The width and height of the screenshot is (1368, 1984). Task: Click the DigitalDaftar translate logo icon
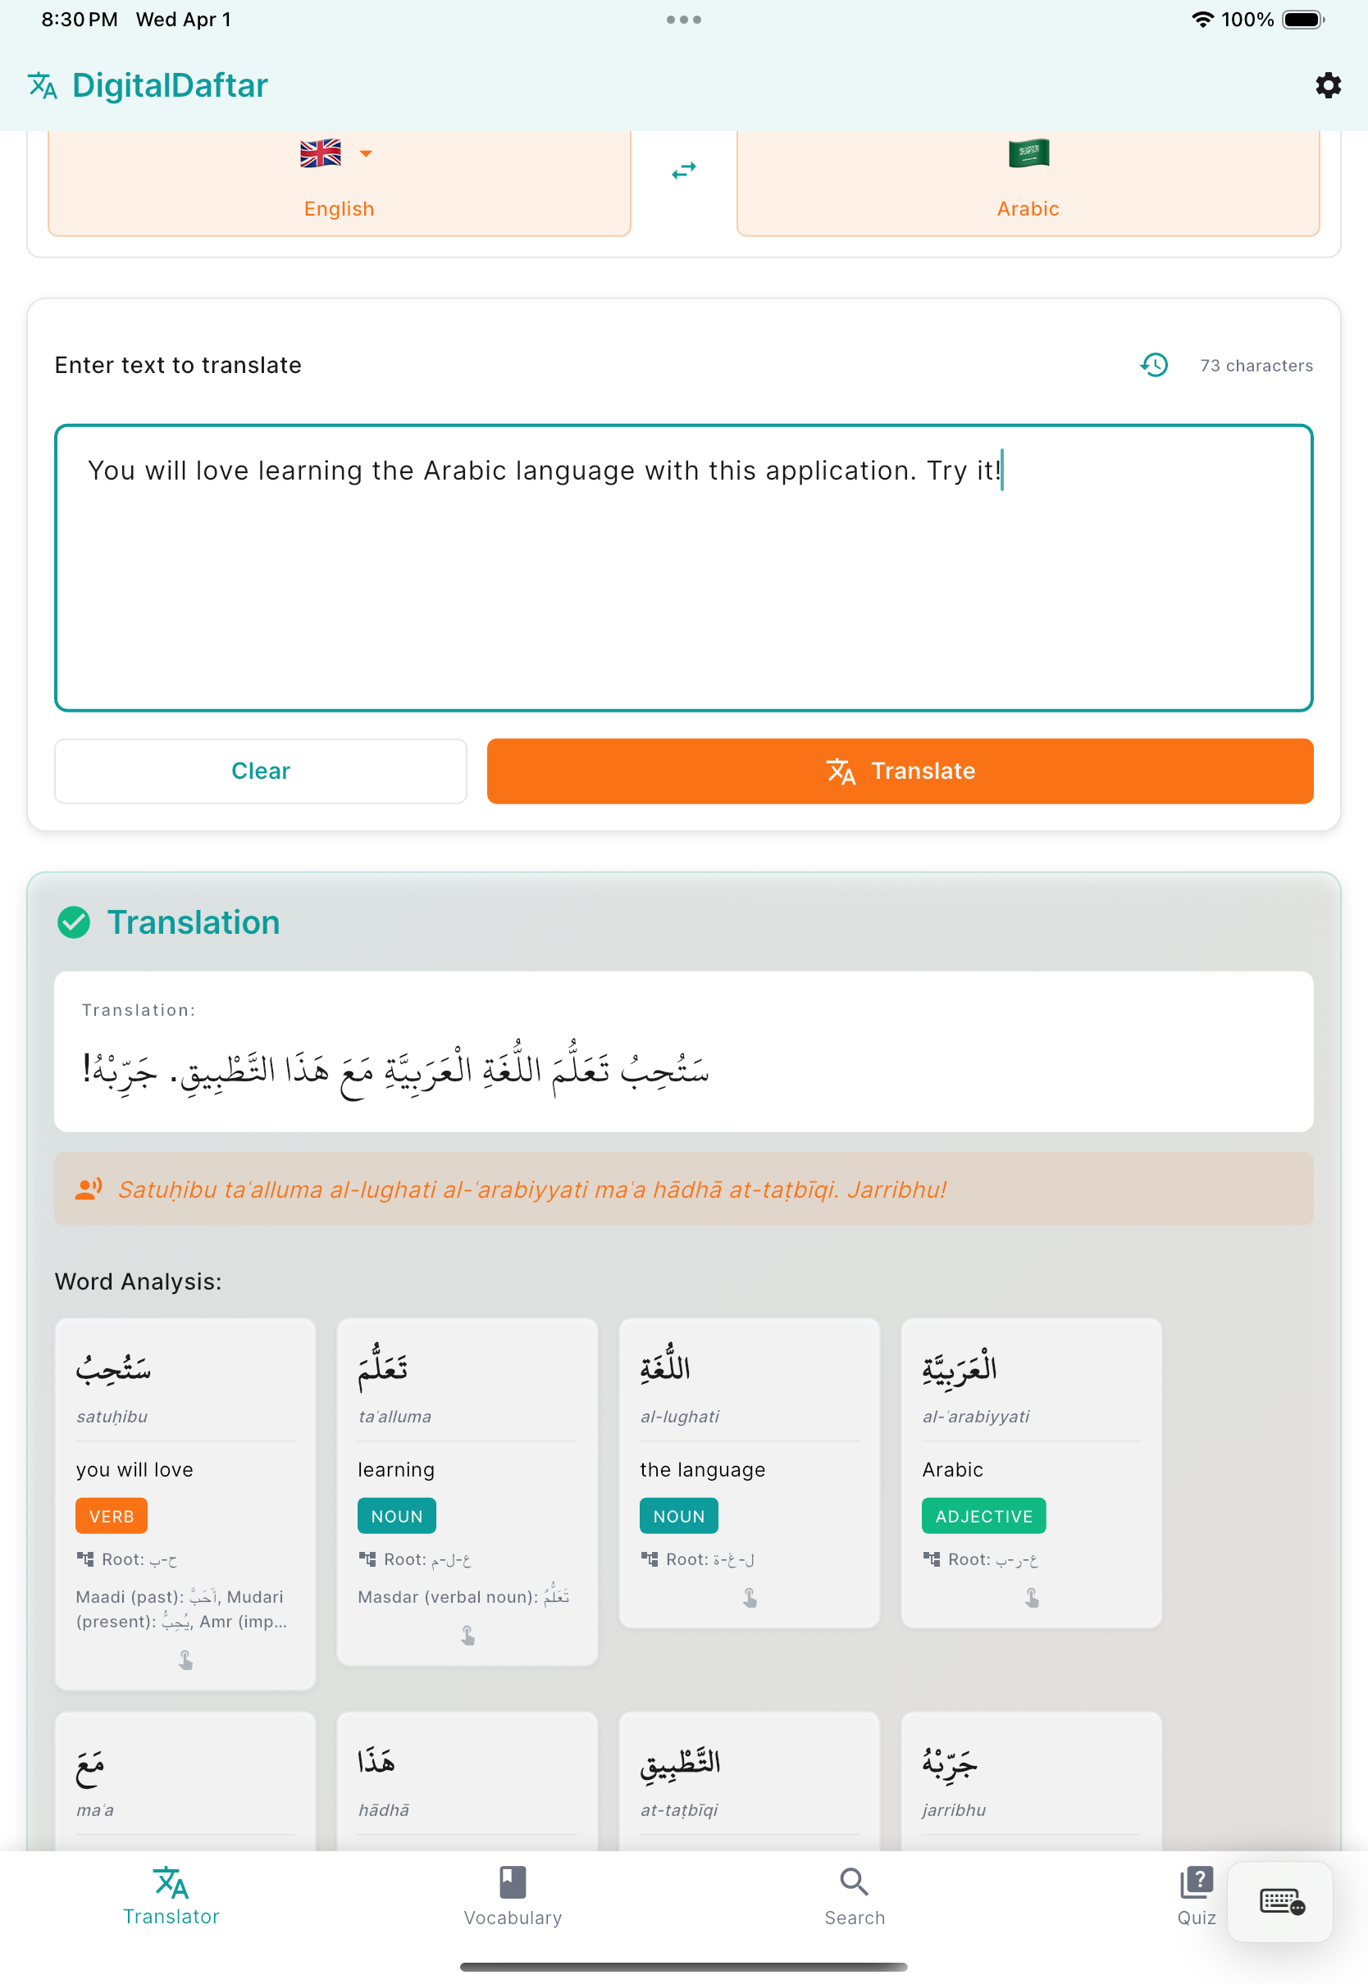point(41,84)
